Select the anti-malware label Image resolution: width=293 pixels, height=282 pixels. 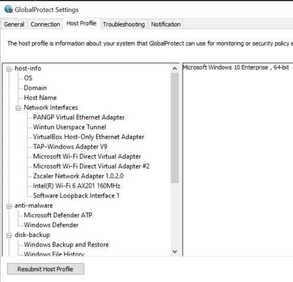pos(34,206)
